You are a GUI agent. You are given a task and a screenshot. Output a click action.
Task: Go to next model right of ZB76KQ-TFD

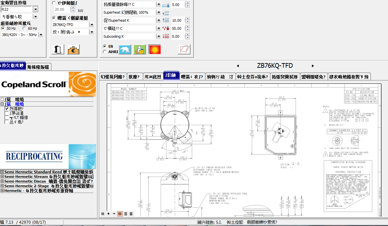pyautogui.click(x=313, y=66)
